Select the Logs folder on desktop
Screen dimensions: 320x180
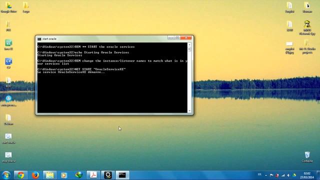26,7
